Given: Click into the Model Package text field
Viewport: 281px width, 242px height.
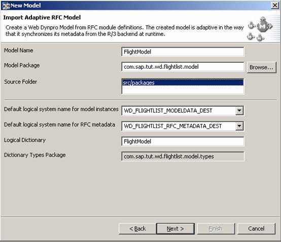Looking at the screenshot, I should 183,67.
